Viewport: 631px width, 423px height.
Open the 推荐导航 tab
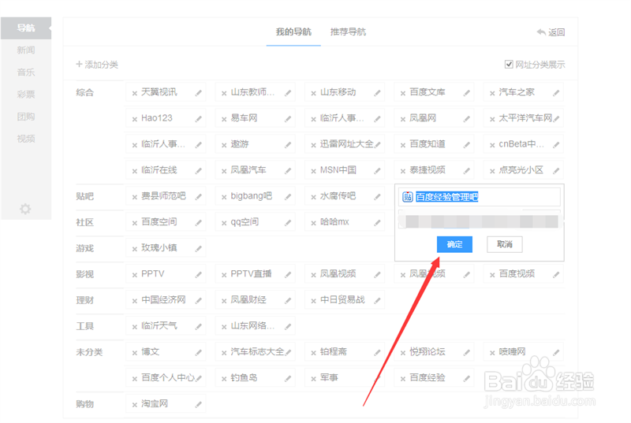tap(348, 32)
